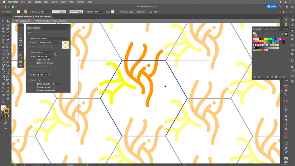Open the Tile Type dropdown
The image size is (295, 166).
(49, 43)
